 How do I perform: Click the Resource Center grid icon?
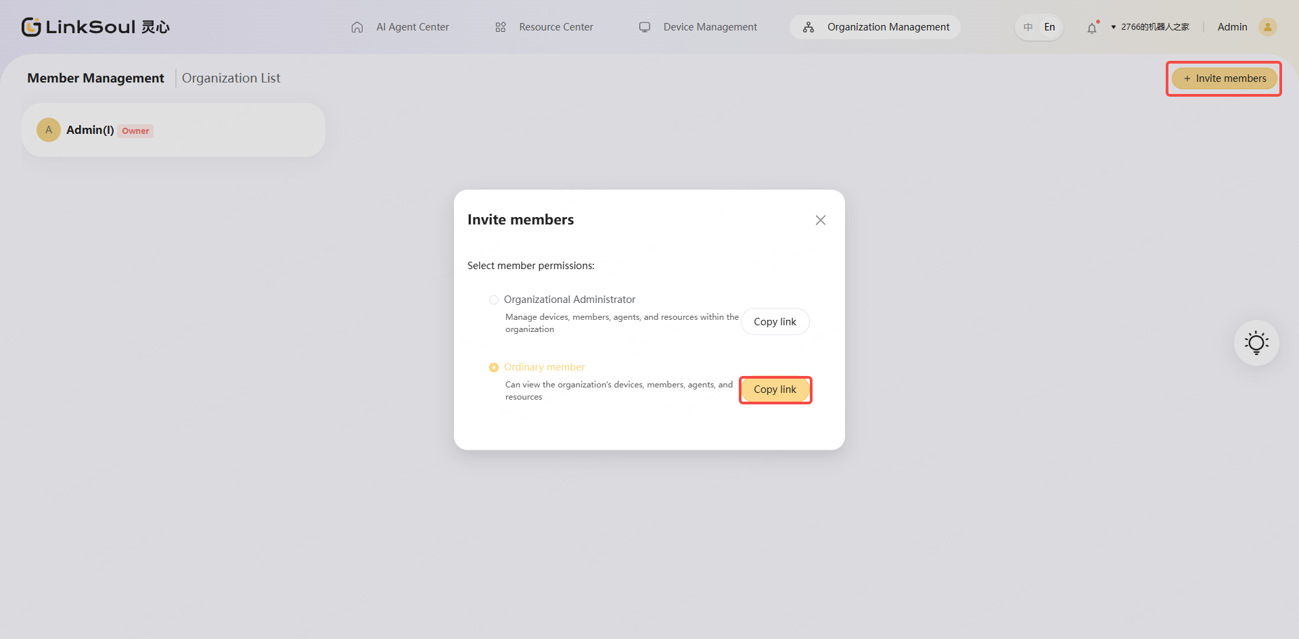[x=501, y=27]
